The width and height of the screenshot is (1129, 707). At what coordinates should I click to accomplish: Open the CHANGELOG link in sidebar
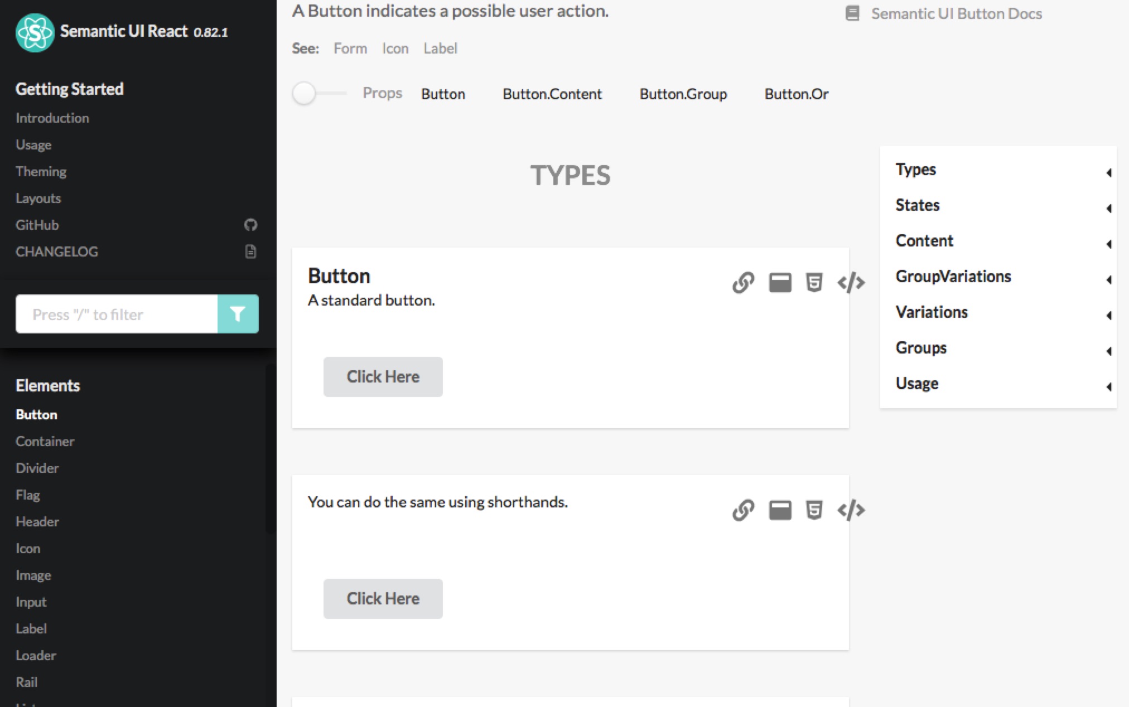coord(56,251)
